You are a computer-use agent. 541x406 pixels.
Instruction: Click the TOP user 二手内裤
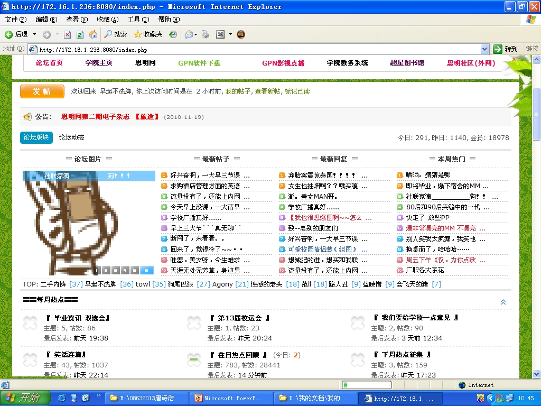(x=53, y=284)
